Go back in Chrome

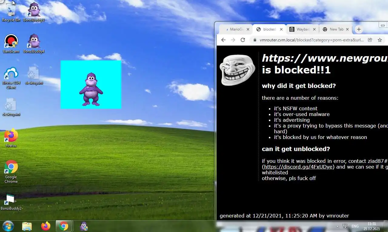coord(223,40)
